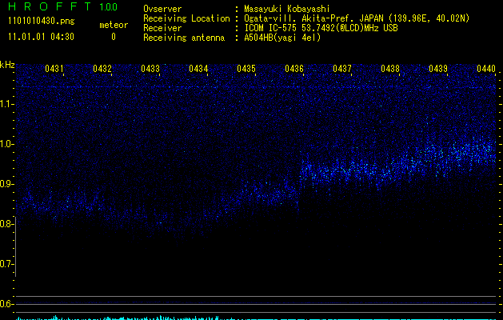Click the kHz axis unit label
The width and height of the screenshot is (503, 320).
click(x=7, y=65)
